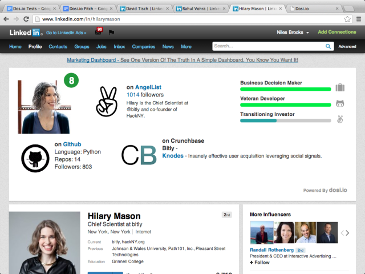Click the green score badge 8
The image size is (365, 274).
(71, 80)
